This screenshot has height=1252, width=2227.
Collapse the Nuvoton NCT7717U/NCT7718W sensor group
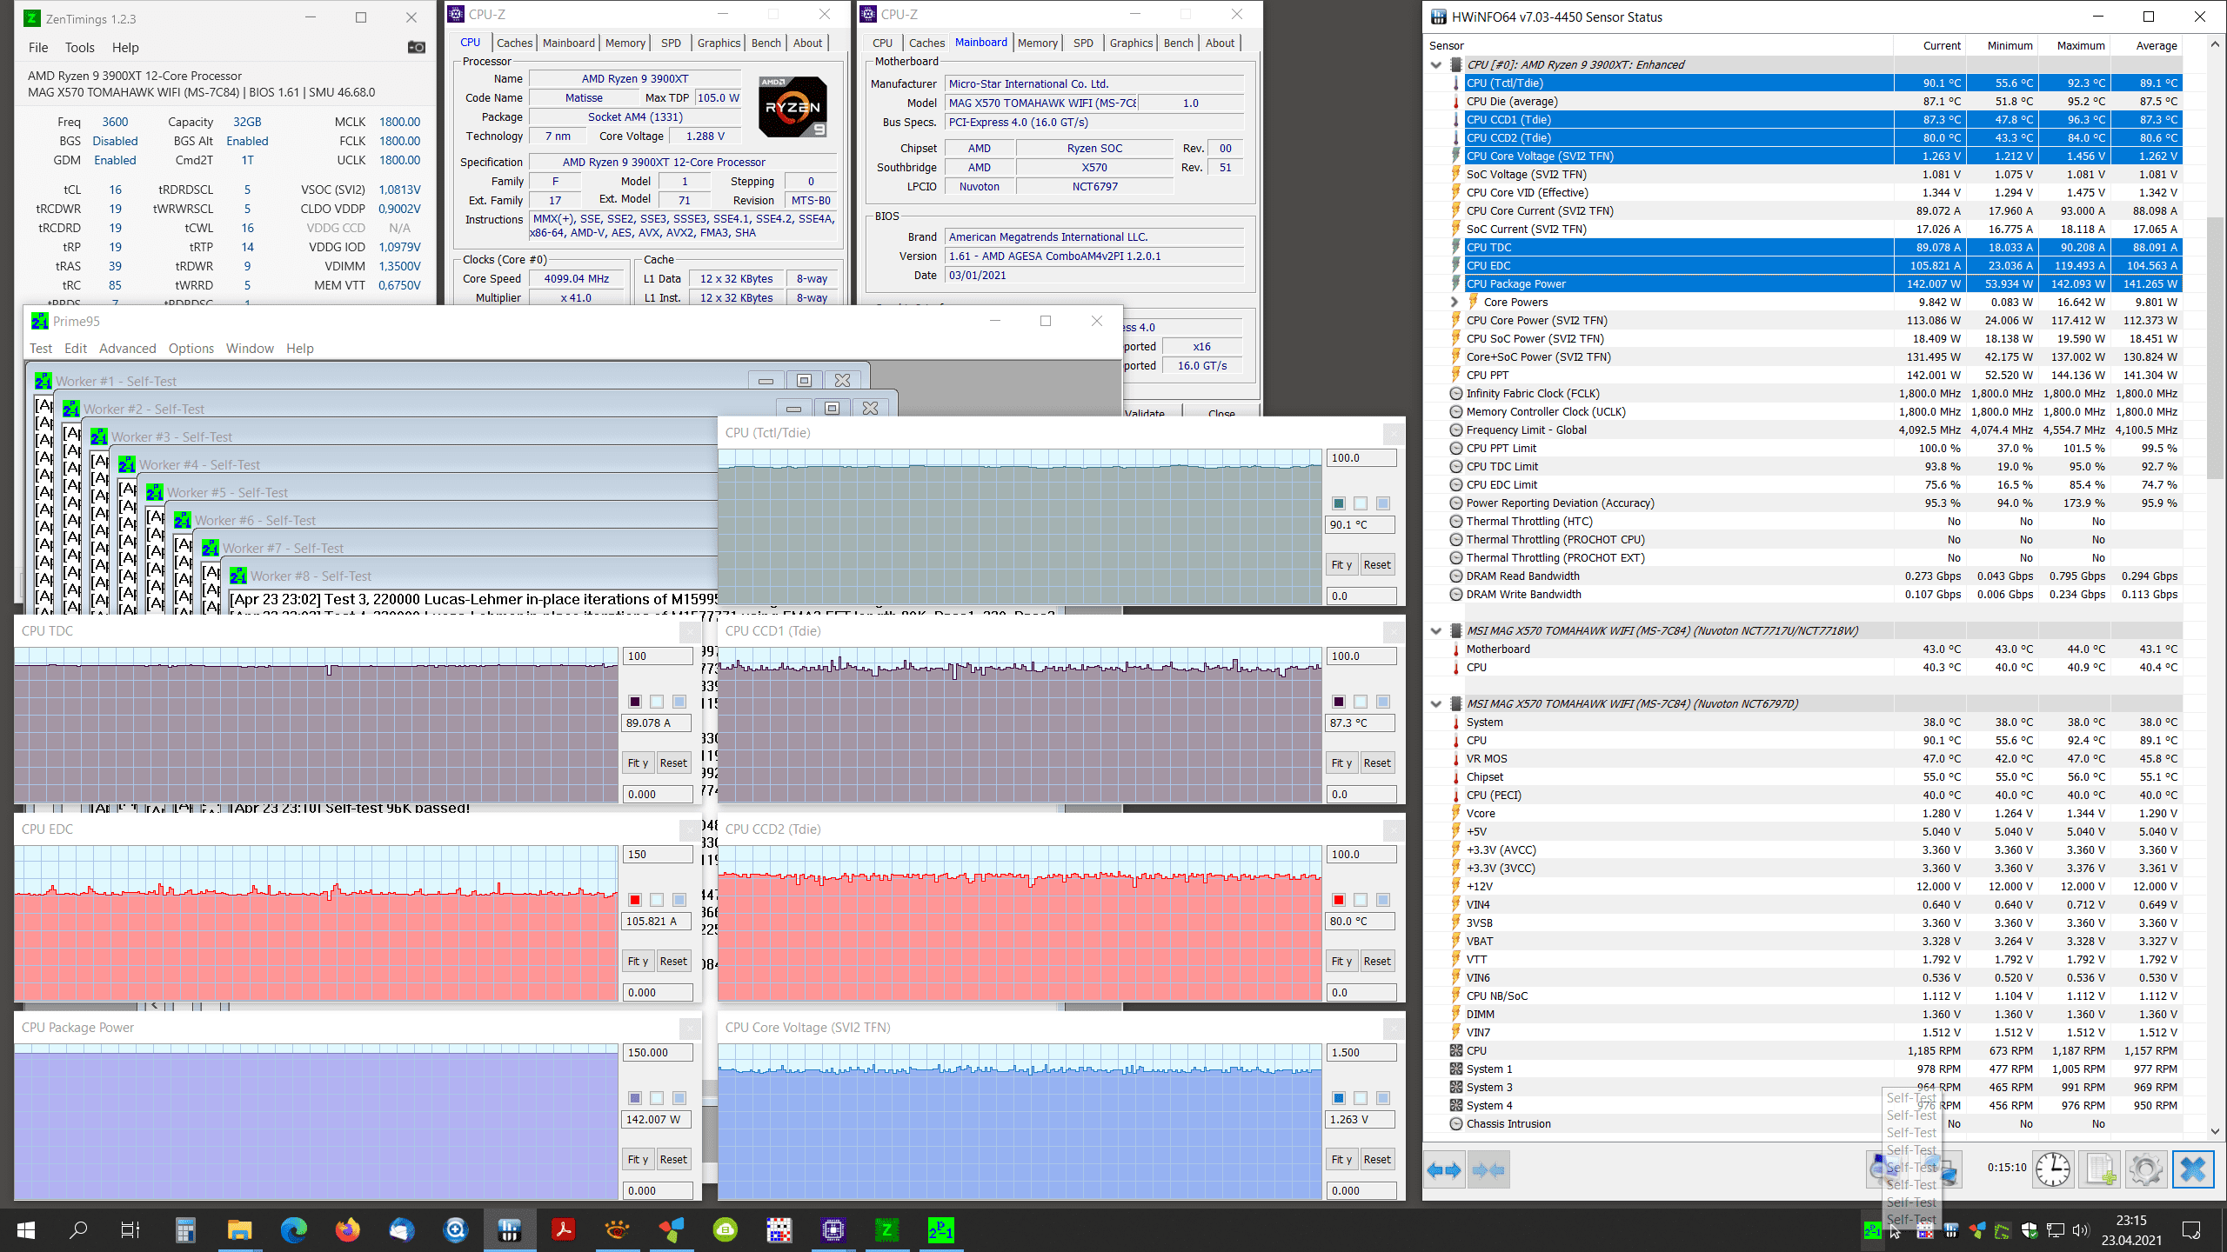tap(1436, 630)
